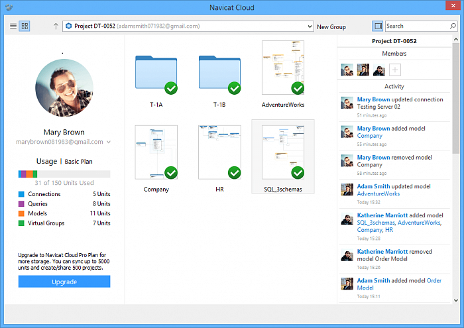Open the T-1B folder

(x=220, y=74)
